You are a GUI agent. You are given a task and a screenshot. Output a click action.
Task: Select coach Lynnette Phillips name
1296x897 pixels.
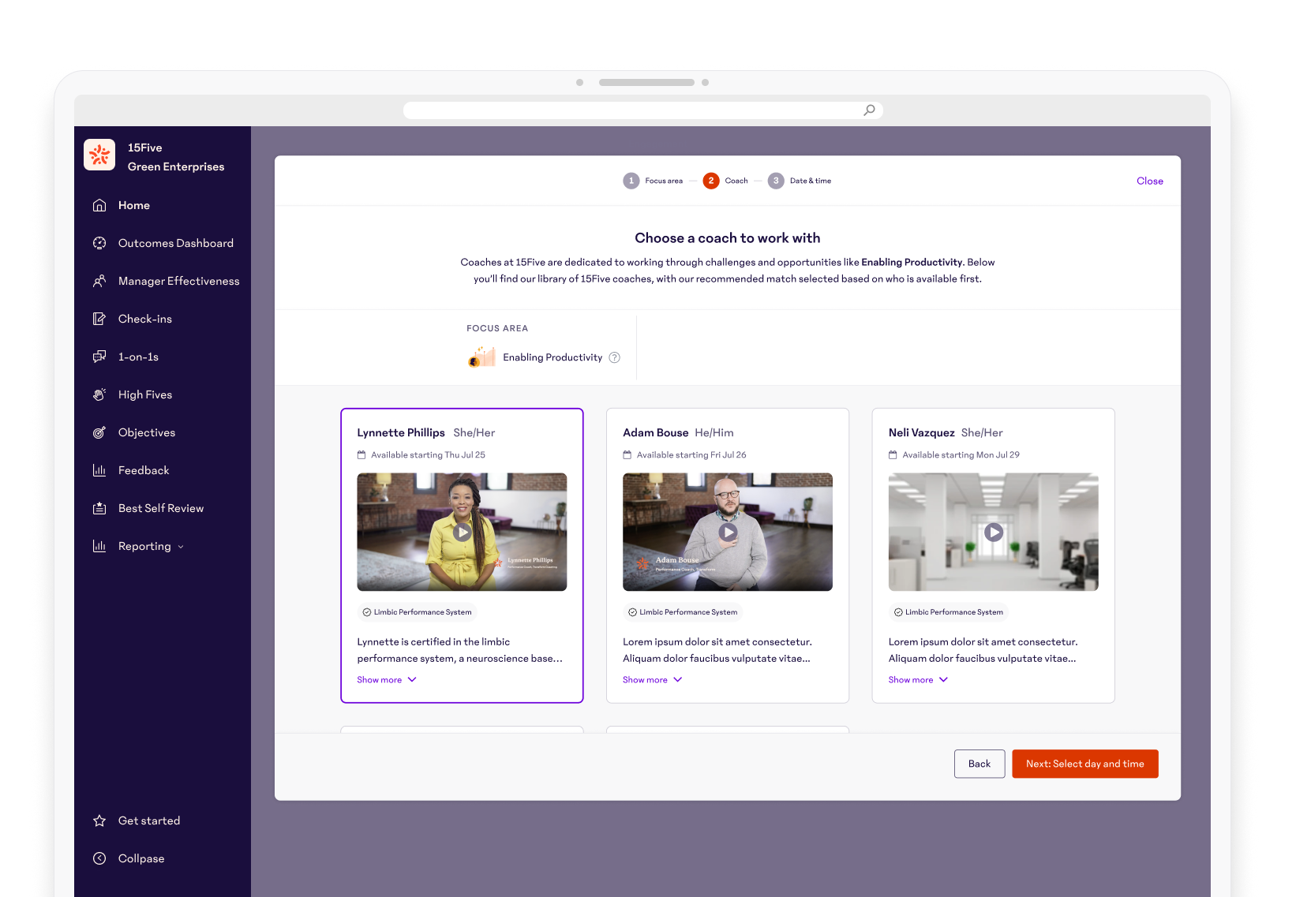tap(401, 432)
